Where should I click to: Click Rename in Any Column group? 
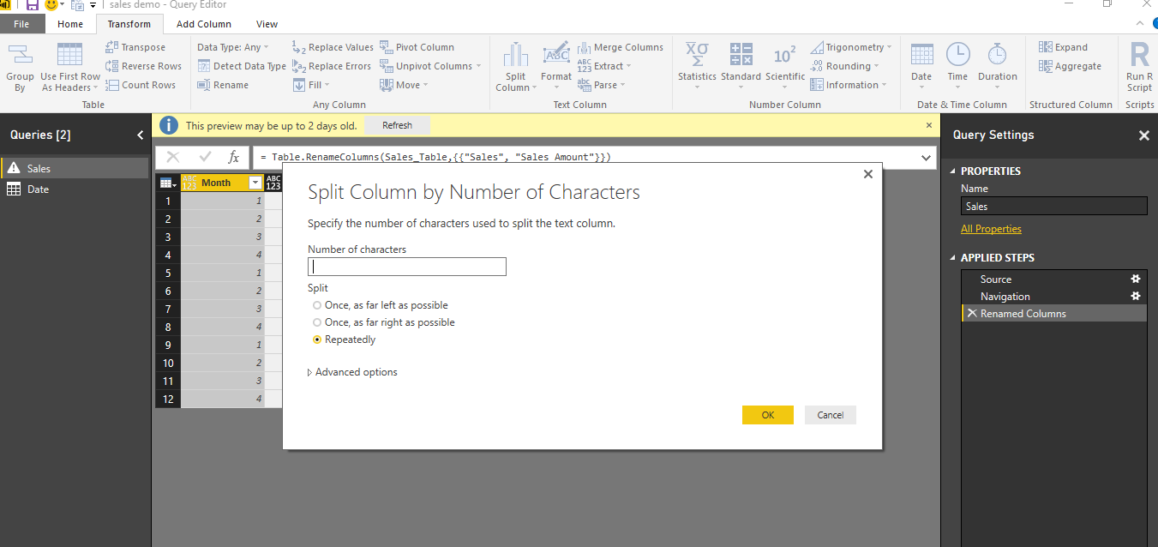pyautogui.click(x=223, y=85)
